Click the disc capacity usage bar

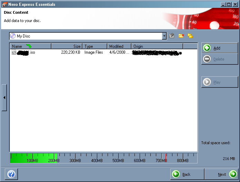[104, 158]
